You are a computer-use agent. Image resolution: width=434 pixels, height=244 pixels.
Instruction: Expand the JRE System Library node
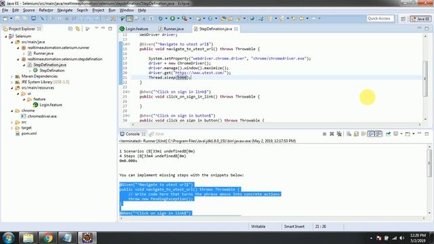12,82
